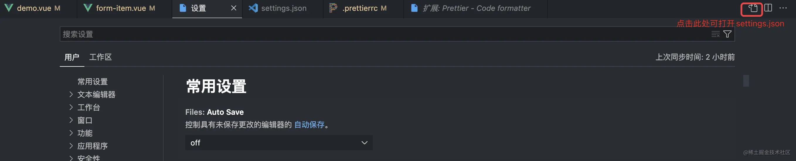Switch to the settings.json tab

coord(283,8)
